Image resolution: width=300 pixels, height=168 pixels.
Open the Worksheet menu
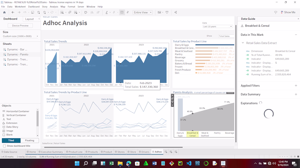click(x=20, y=7)
